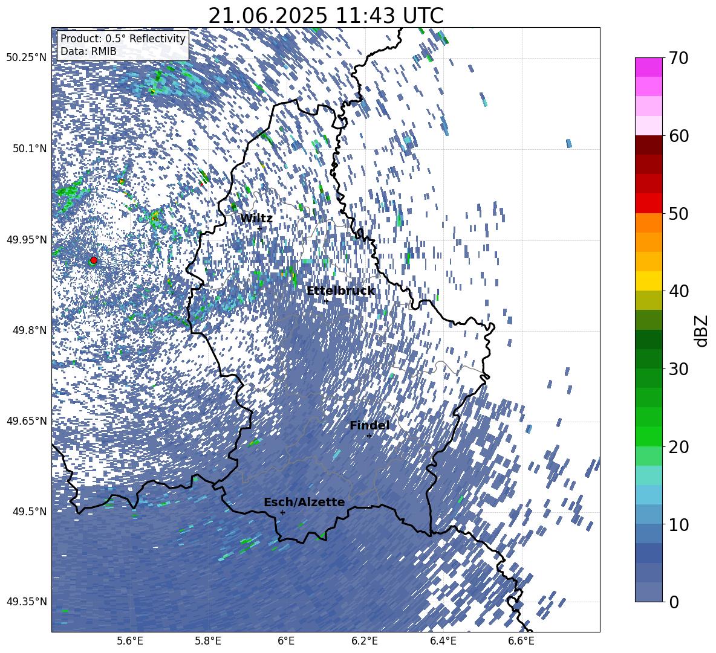The width and height of the screenshot is (716, 653).
Task: Click the bright red swatch above 50
Action: tap(648, 204)
